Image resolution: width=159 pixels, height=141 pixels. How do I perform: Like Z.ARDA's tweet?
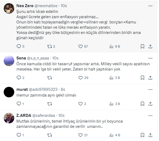pos(81,135)
